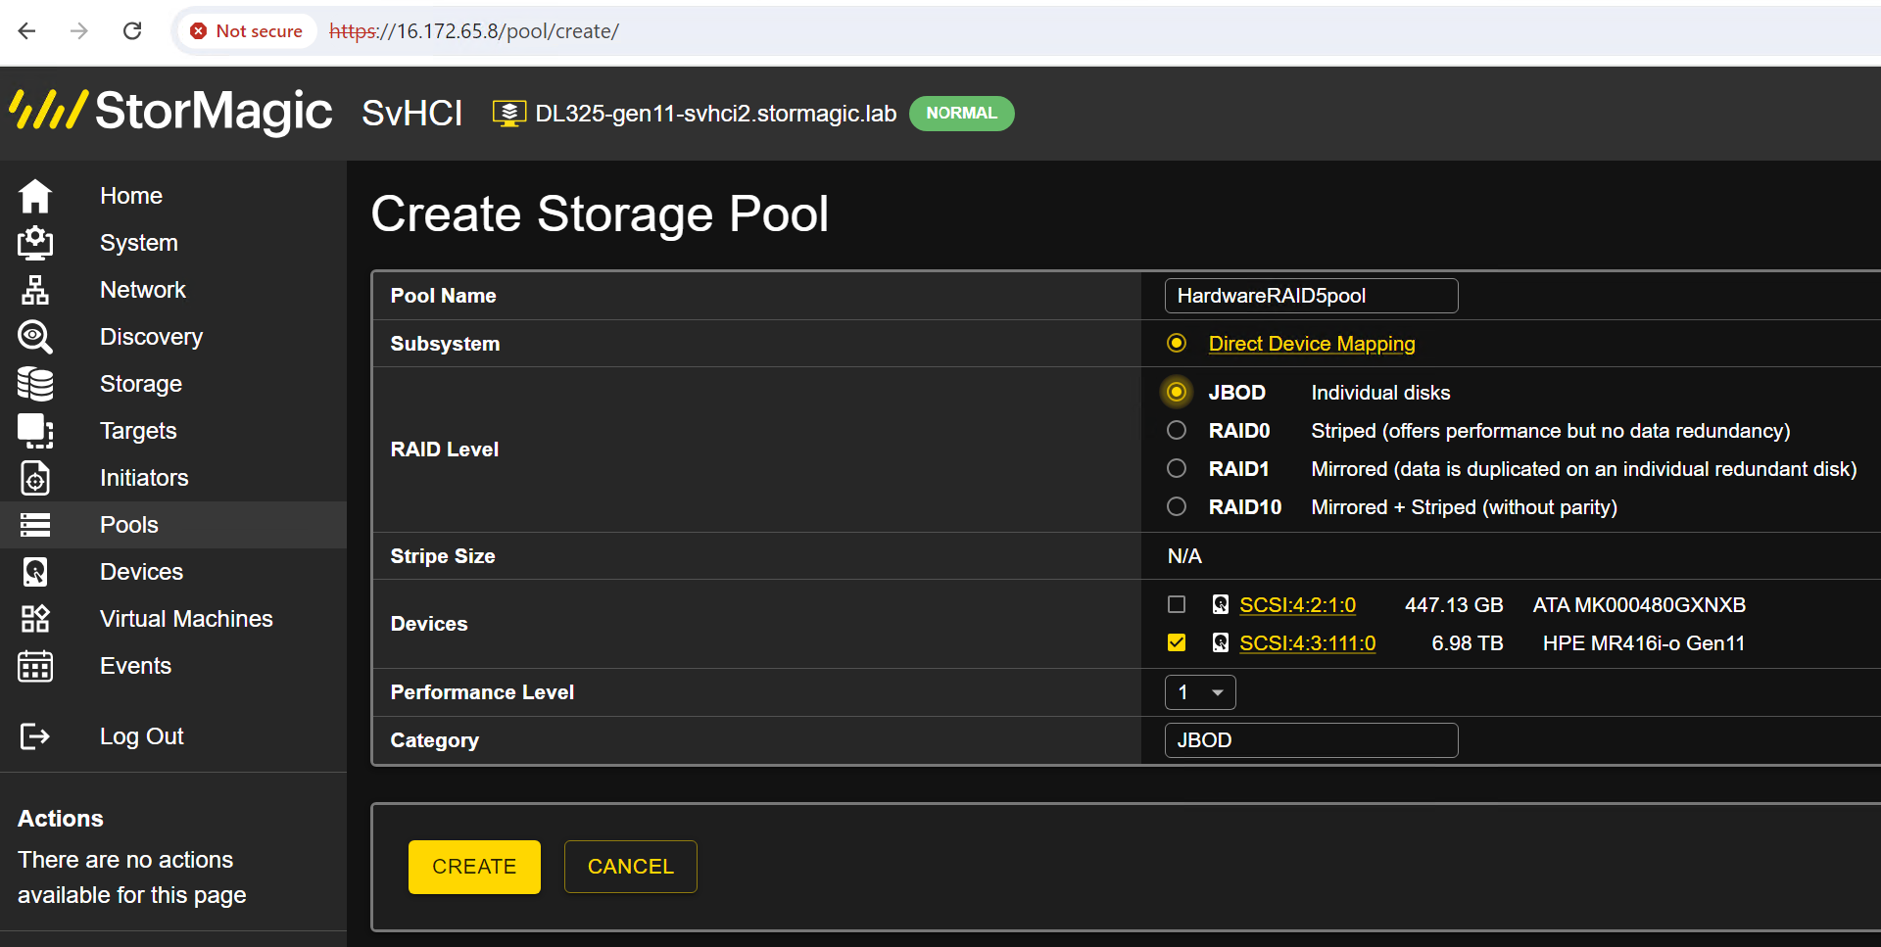Click the Network topology icon
This screenshot has height=947, width=1881.
point(35,290)
